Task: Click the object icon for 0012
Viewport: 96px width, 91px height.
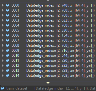Action: (8, 66)
